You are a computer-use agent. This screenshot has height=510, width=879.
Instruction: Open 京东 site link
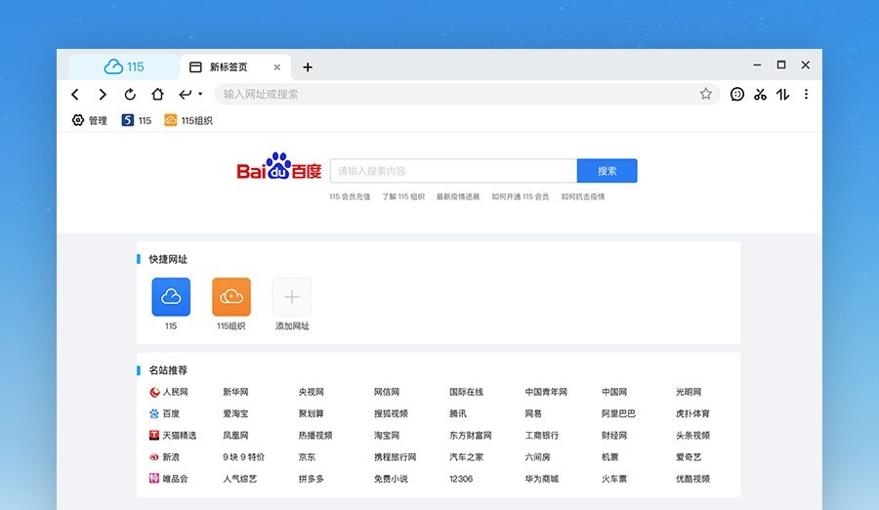[307, 456]
